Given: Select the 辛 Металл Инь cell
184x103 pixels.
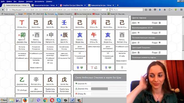Looking at the screenshot, I should point(36,80).
